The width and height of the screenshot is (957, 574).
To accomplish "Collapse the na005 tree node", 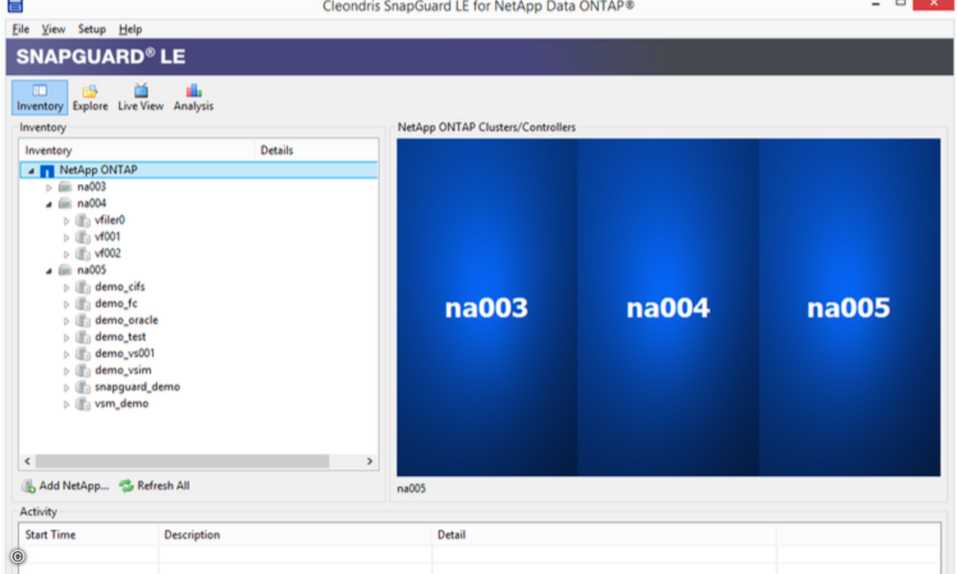I will pyautogui.click(x=49, y=270).
